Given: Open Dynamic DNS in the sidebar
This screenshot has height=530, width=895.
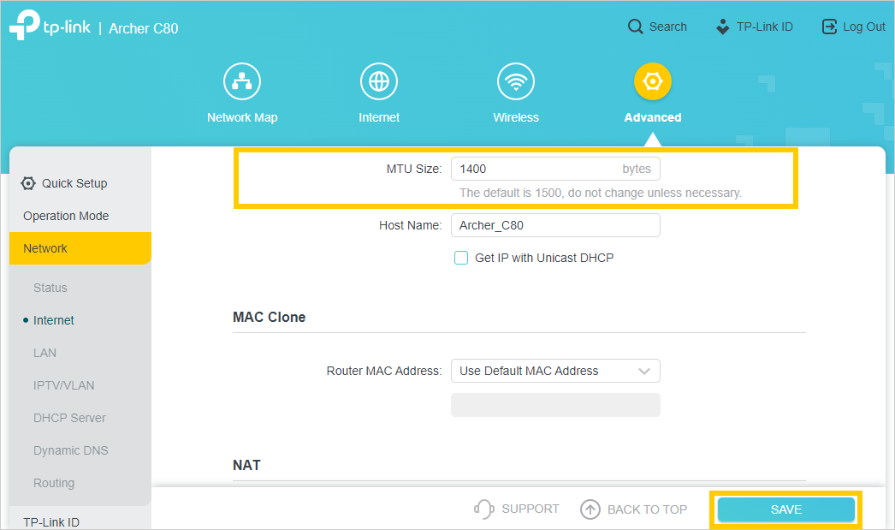Looking at the screenshot, I should [x=70, y=450].
